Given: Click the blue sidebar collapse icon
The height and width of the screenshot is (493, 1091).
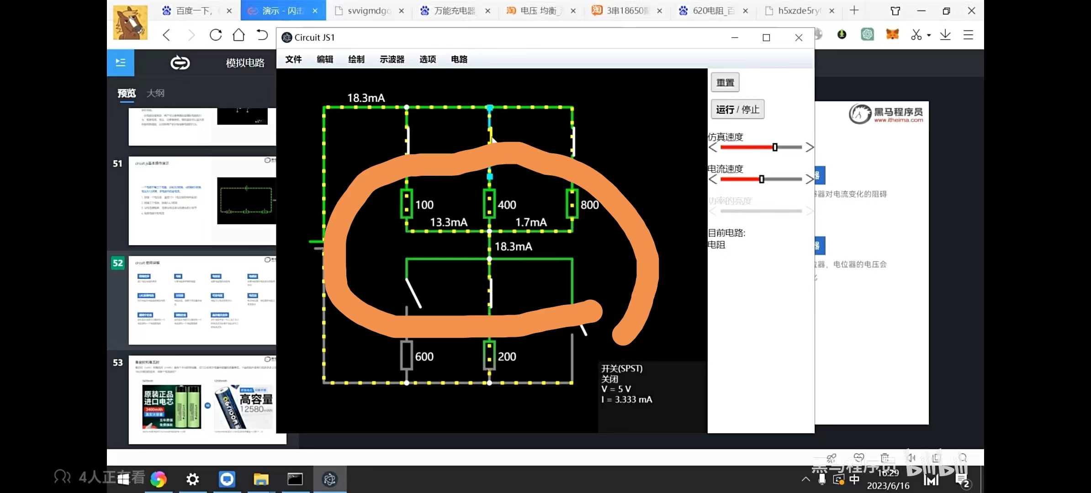Looking at the screenshot, I should click(121, 63).
